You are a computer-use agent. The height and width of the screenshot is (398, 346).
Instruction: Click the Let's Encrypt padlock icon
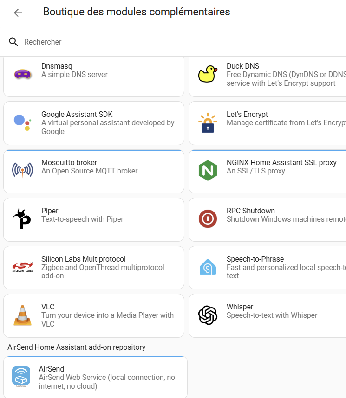click(208, 122)
